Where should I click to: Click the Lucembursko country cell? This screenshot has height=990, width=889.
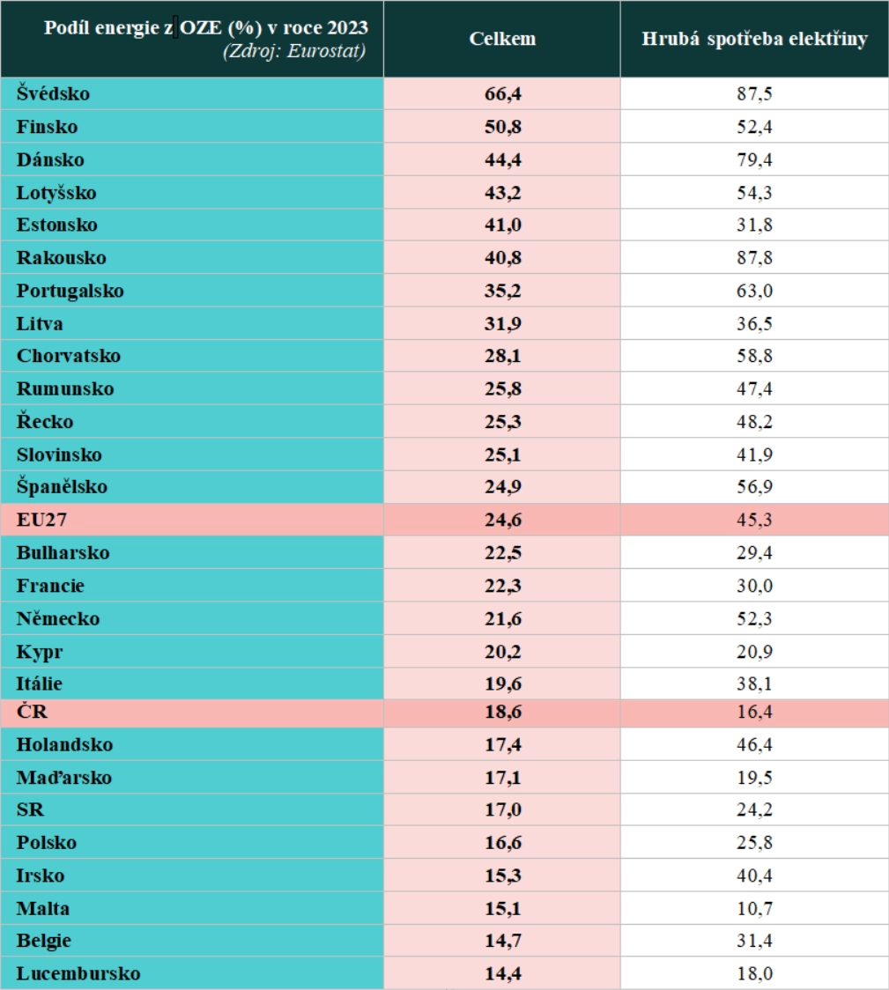pos(78,973)
